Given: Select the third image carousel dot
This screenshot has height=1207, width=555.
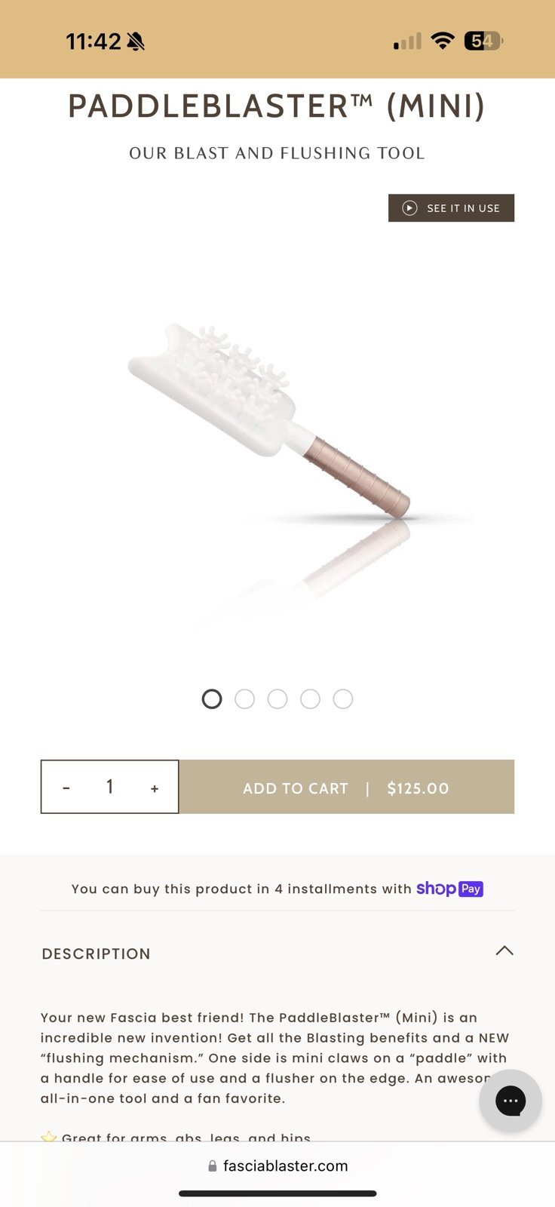Looking at the screenshot, I should point(277,699).
